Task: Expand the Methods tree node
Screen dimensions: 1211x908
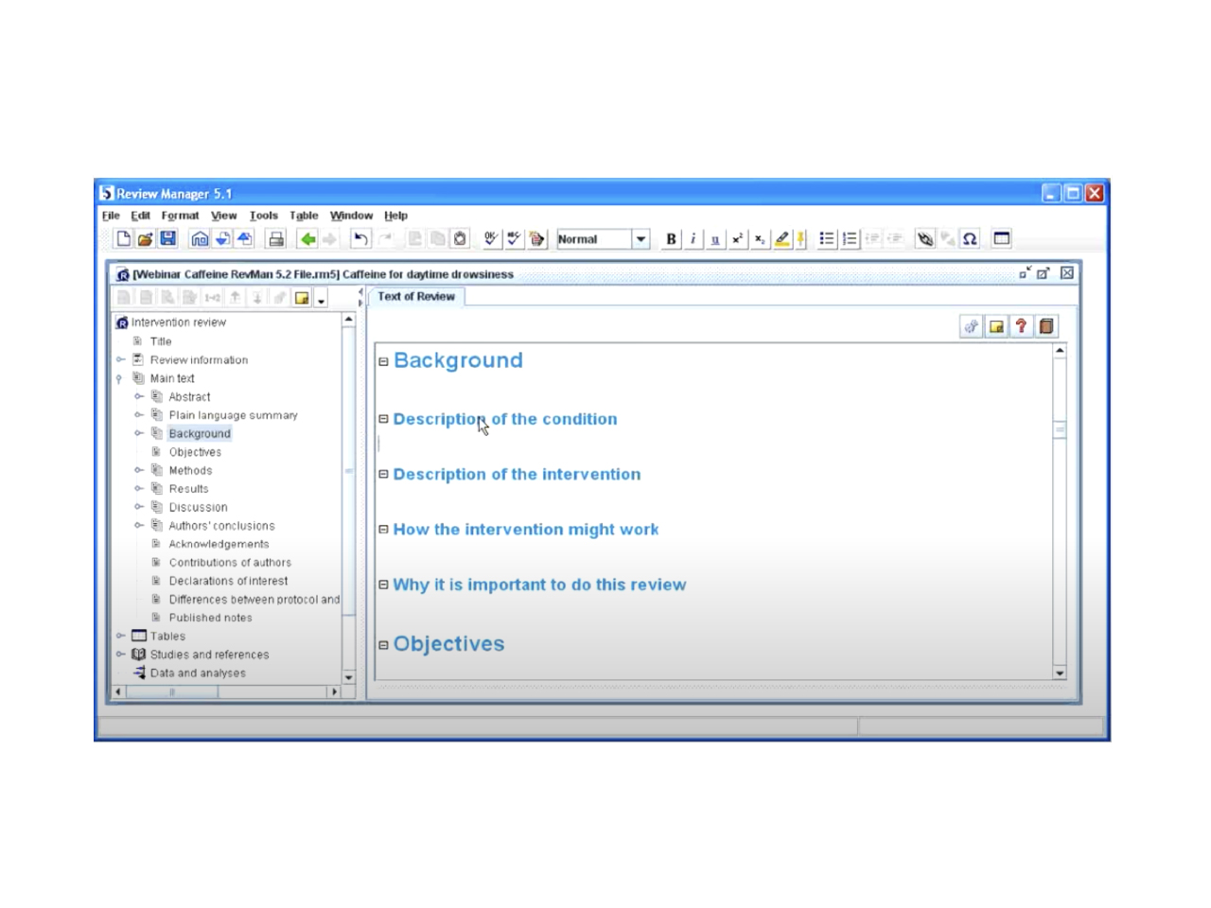Action: 139,470
